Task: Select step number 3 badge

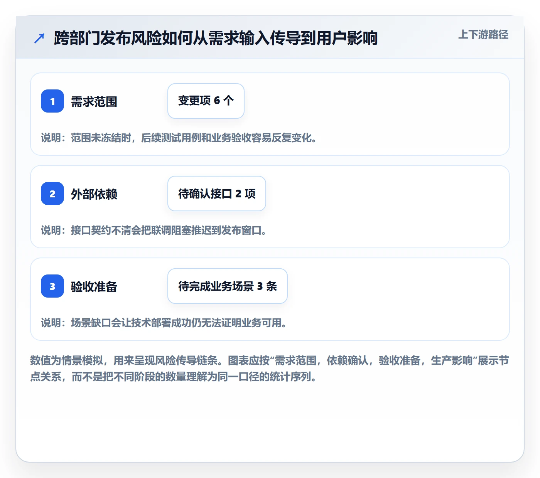Action: coord(52,286)
